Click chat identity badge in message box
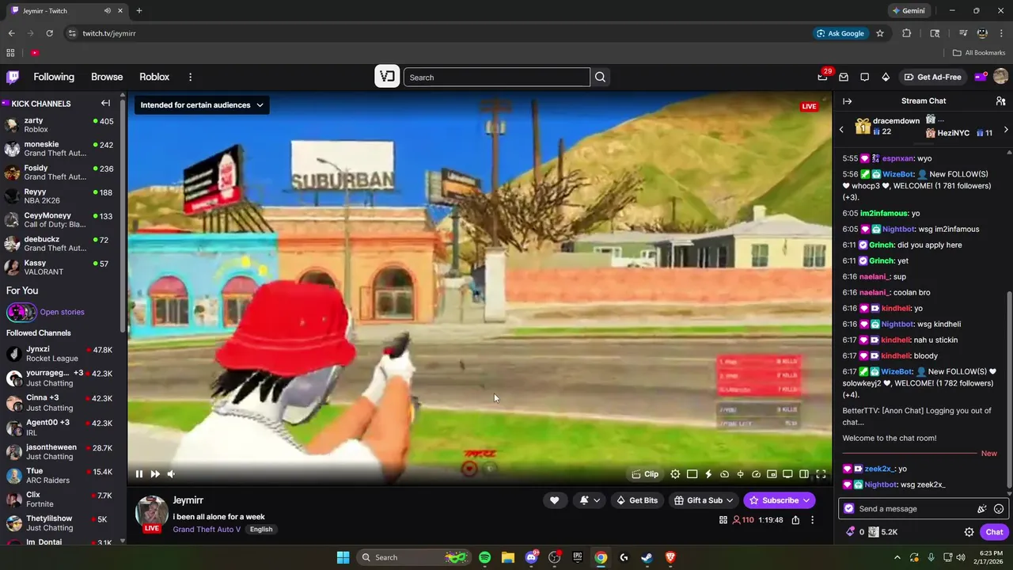This screenshot has width=1013, height=570. tap(849, 509)
